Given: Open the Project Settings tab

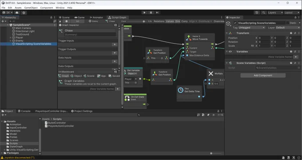Looking at the screenshot, I should click(x=82, y=111).
